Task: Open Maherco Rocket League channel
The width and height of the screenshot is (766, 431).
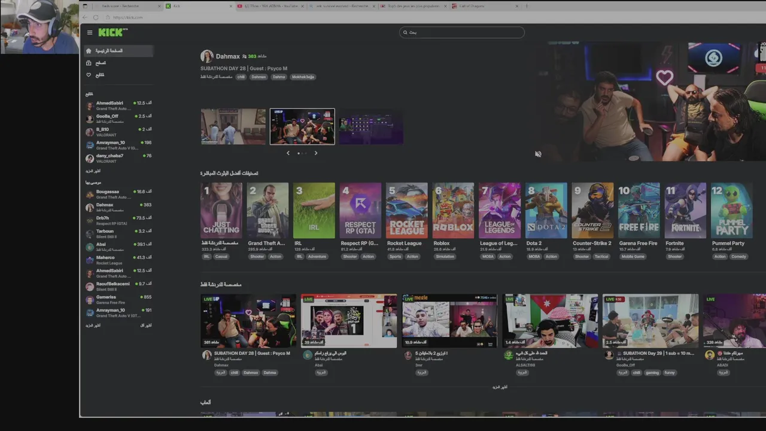Action: click(x=118, y=260)
